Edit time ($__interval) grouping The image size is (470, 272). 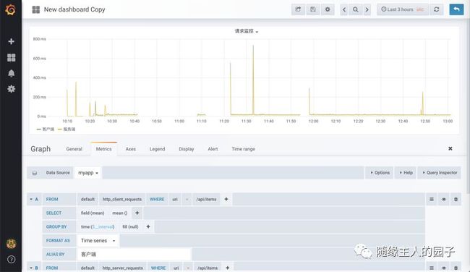point(98,226)
